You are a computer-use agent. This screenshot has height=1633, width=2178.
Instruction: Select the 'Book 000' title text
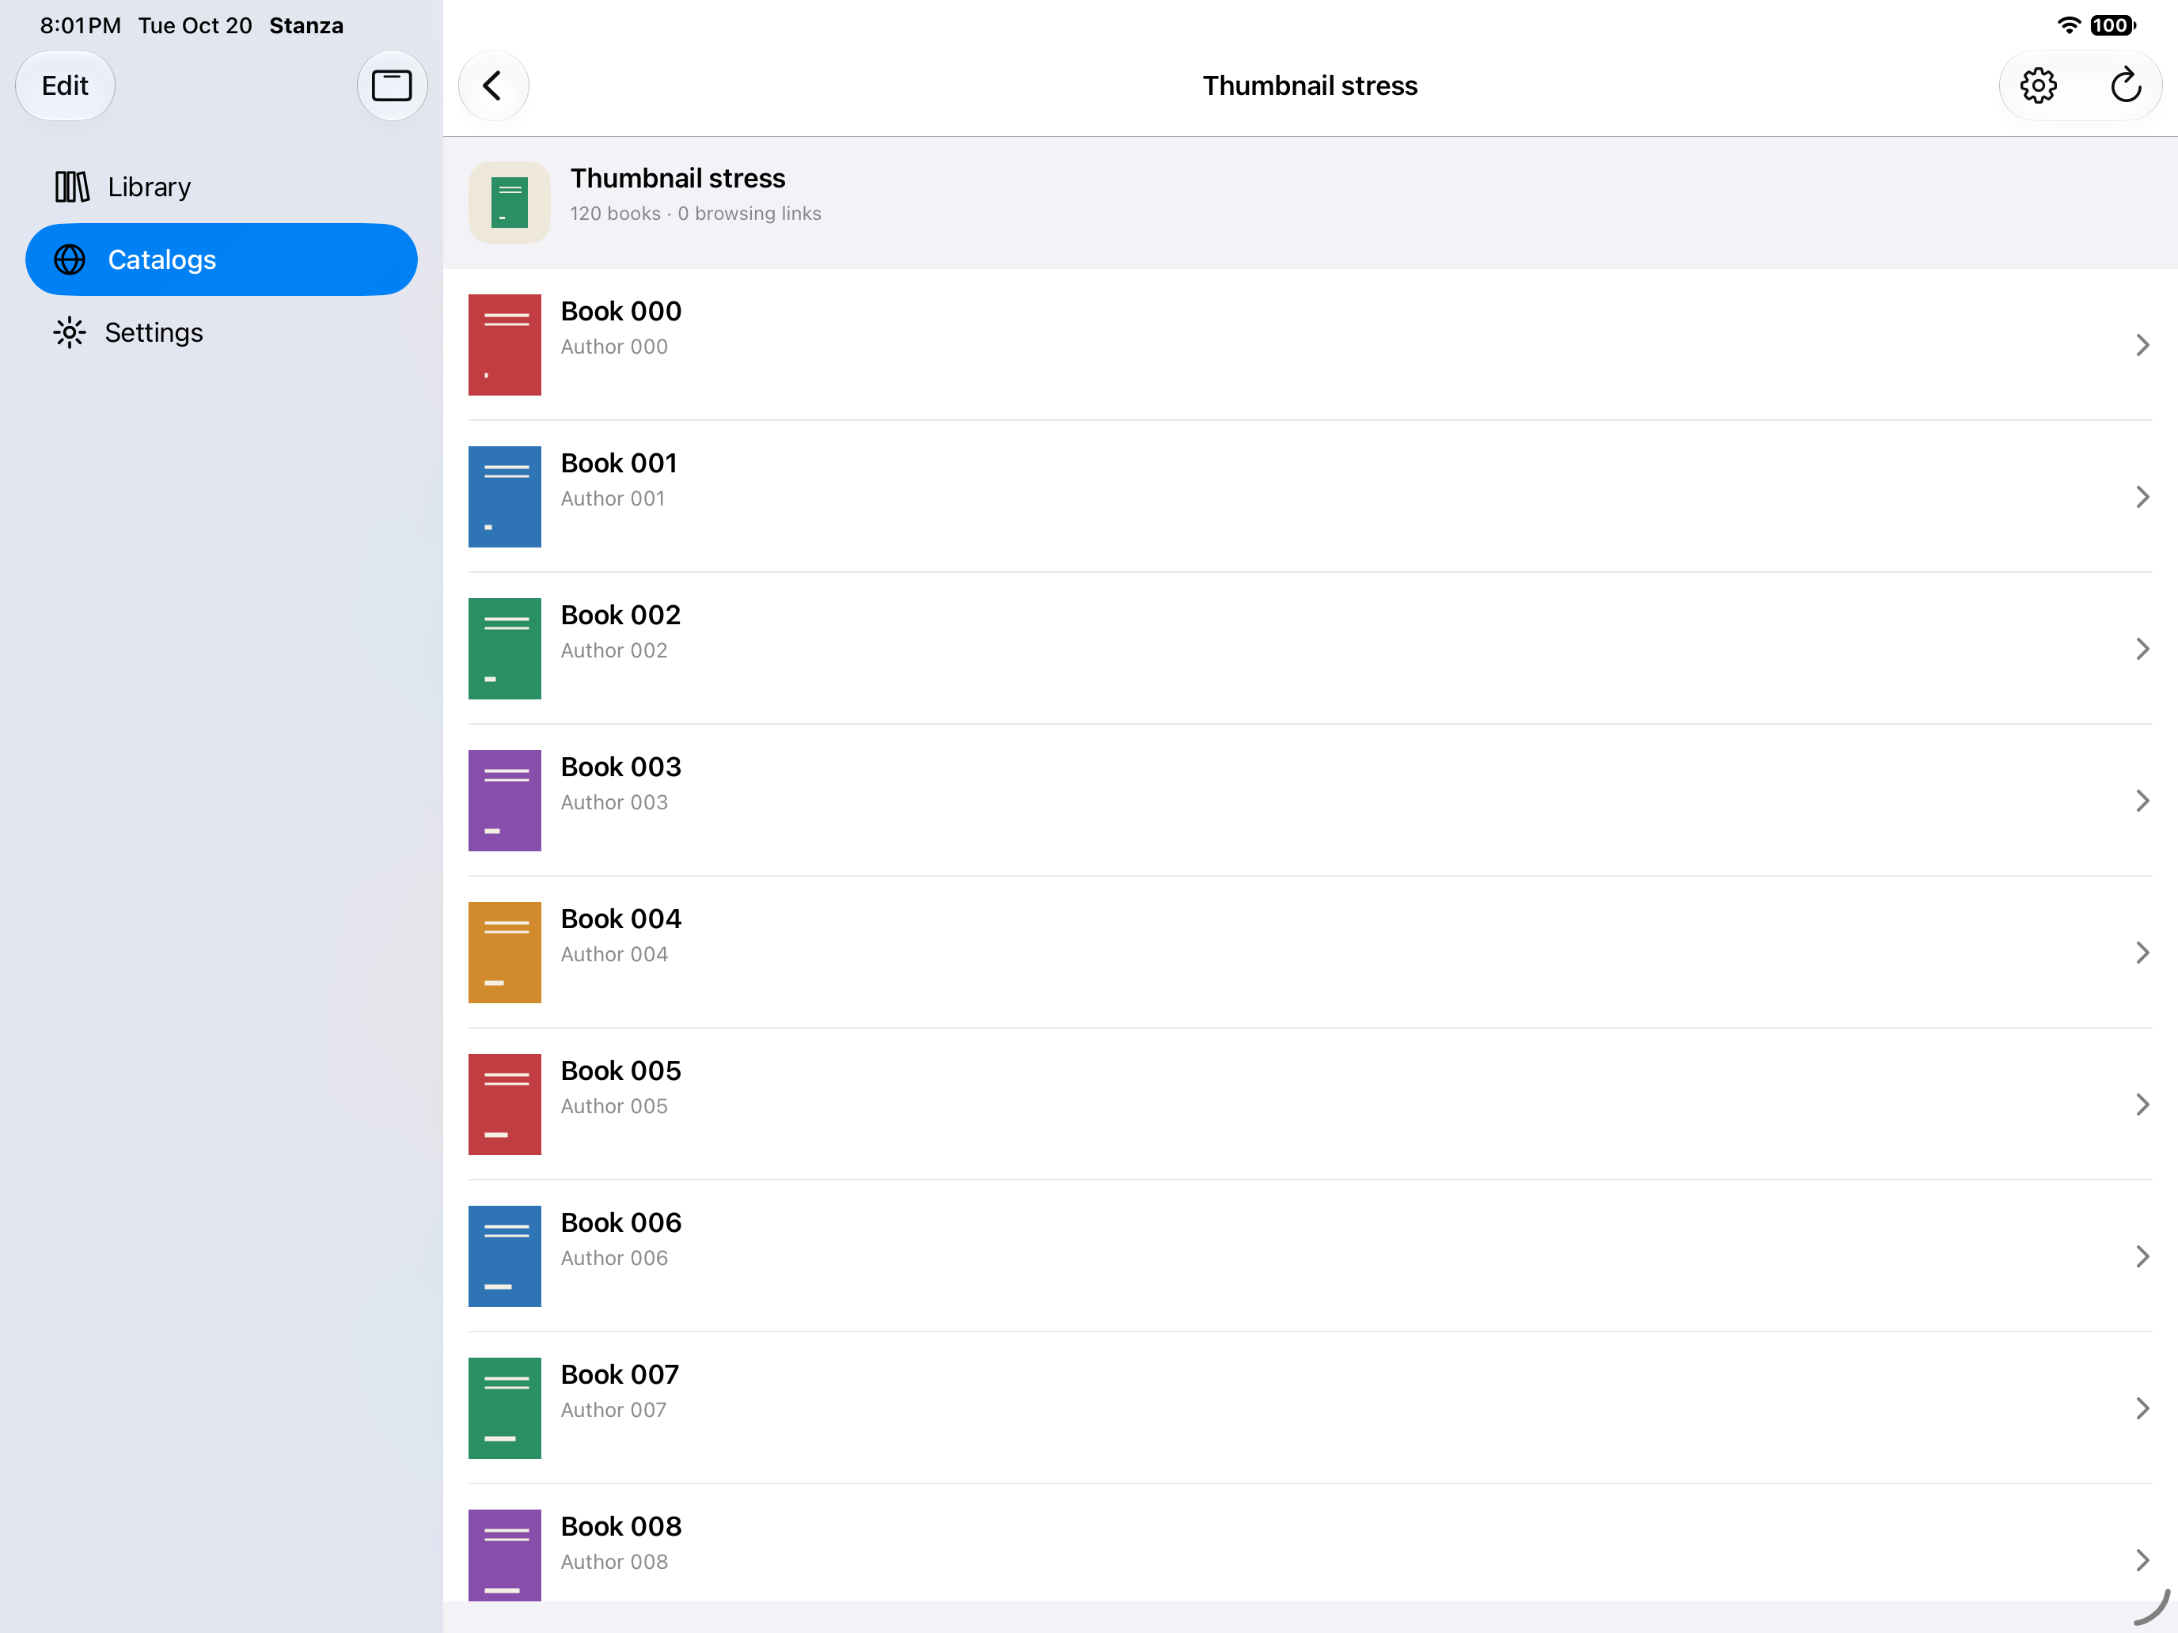[x=621, y=311]
